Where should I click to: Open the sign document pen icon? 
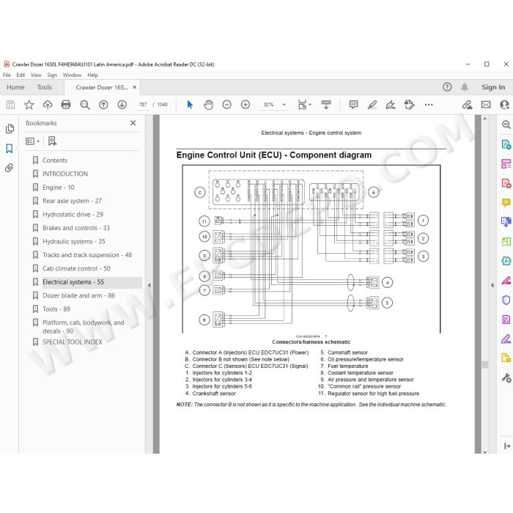[391, 105]
